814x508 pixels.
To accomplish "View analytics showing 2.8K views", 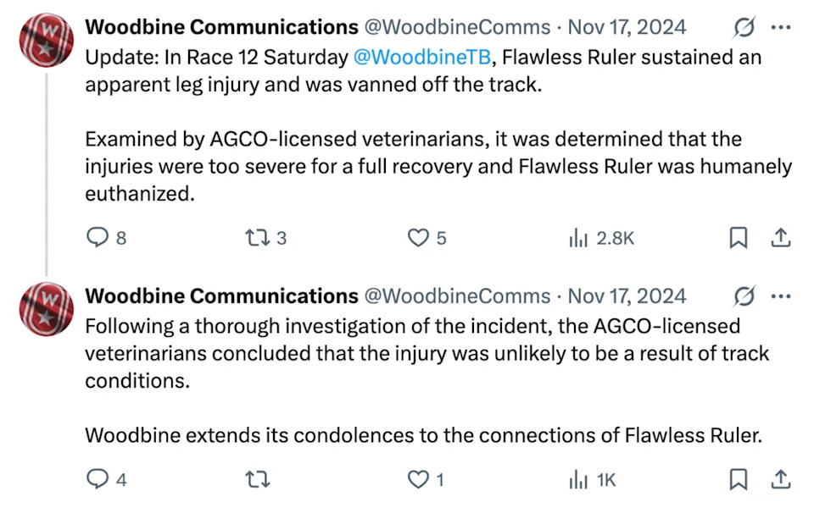I will (x=602, y=238).
